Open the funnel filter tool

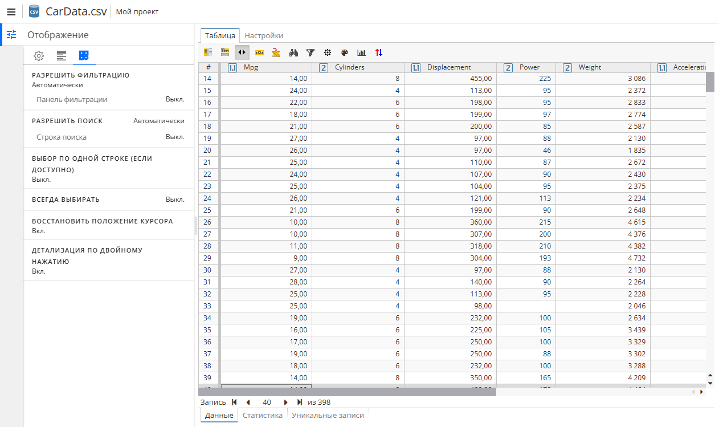[311, 52]
